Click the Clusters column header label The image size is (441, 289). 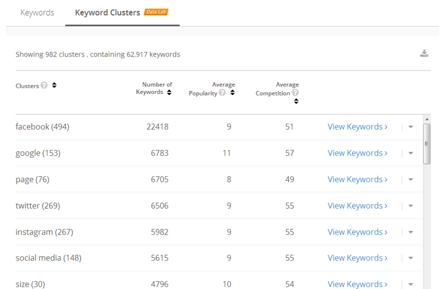click(27, 86)
